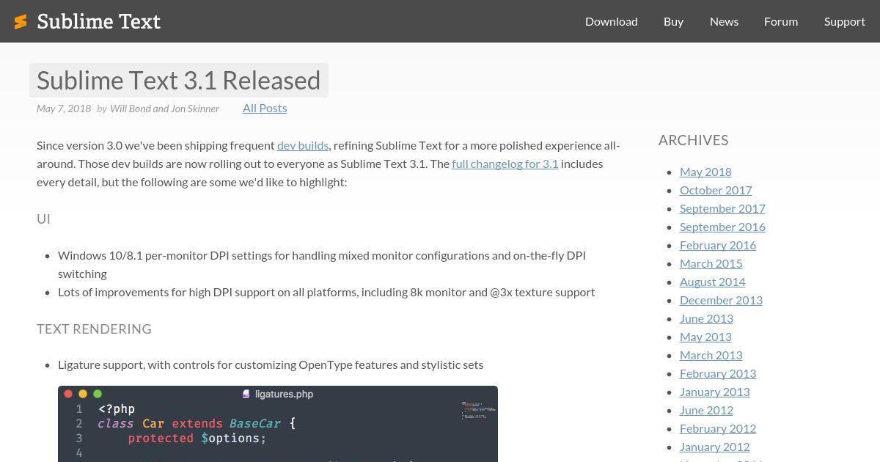The width and height of the screenshot is (880, 462).
Task: Go to the March 2015 archive
Action: (711, 263)
